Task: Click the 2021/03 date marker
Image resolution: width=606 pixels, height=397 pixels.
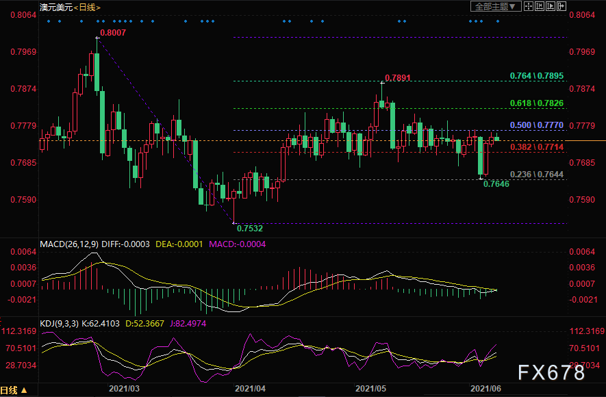Action: point(124,389)
